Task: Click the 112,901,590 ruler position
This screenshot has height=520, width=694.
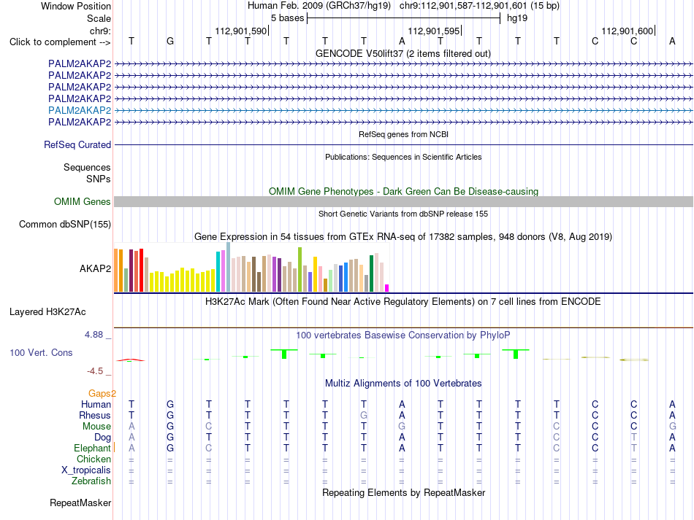Action: point(241,31)
